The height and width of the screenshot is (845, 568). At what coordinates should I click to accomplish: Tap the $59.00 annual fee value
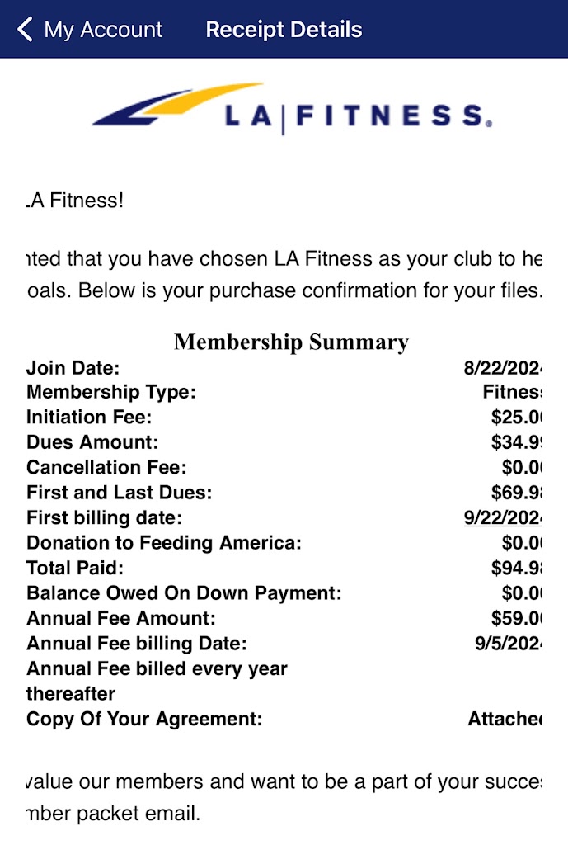click(x=516, y=618)
